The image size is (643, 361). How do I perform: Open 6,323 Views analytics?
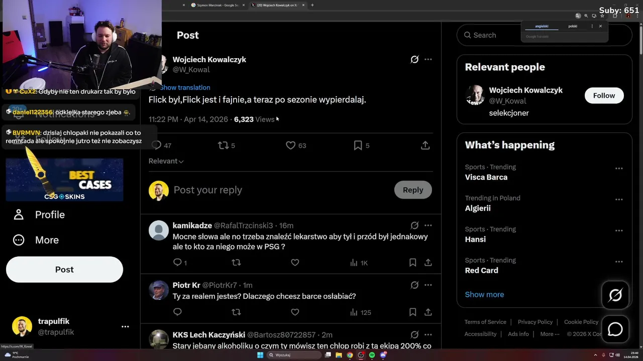(254, 119)
